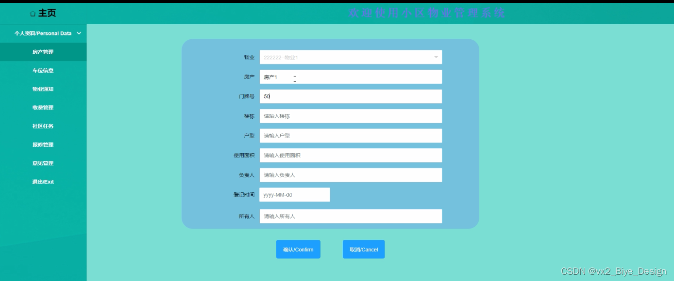Click the home icon beside 主页
This screenshot has height=281, width=674.
[x=33, y=14]
